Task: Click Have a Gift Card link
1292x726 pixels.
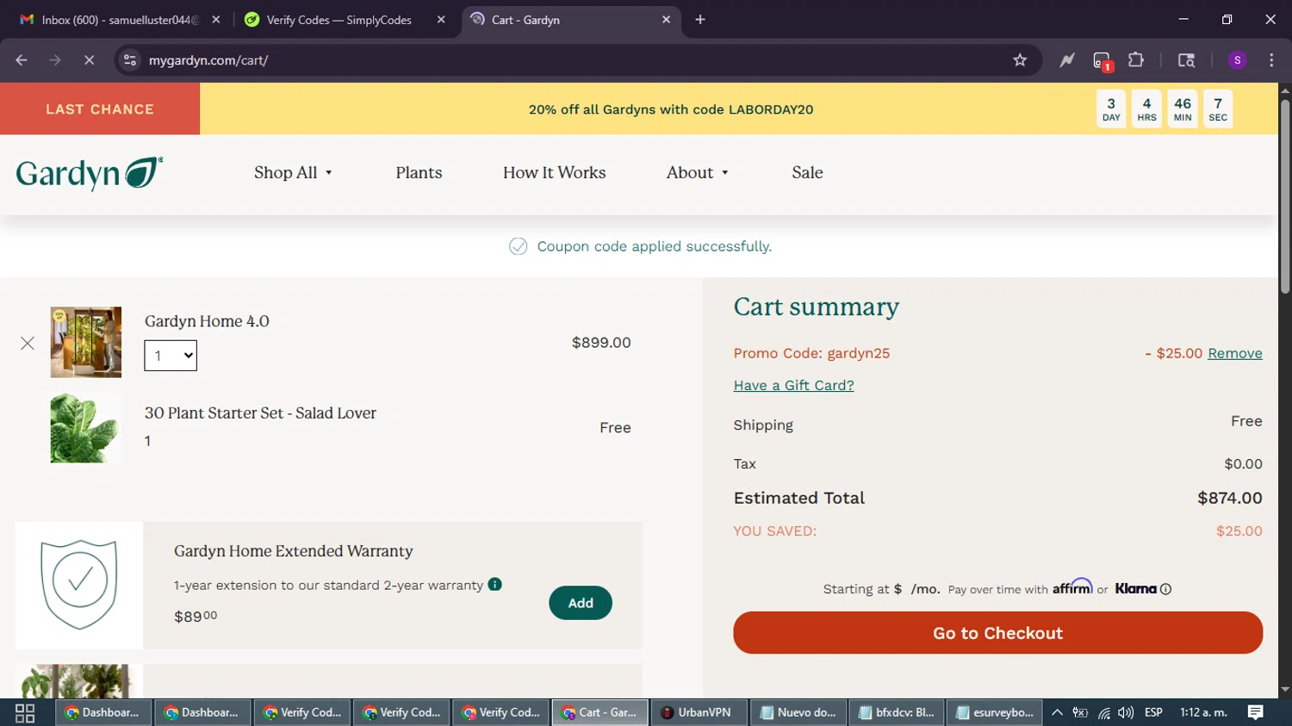Action: [793, 385]
